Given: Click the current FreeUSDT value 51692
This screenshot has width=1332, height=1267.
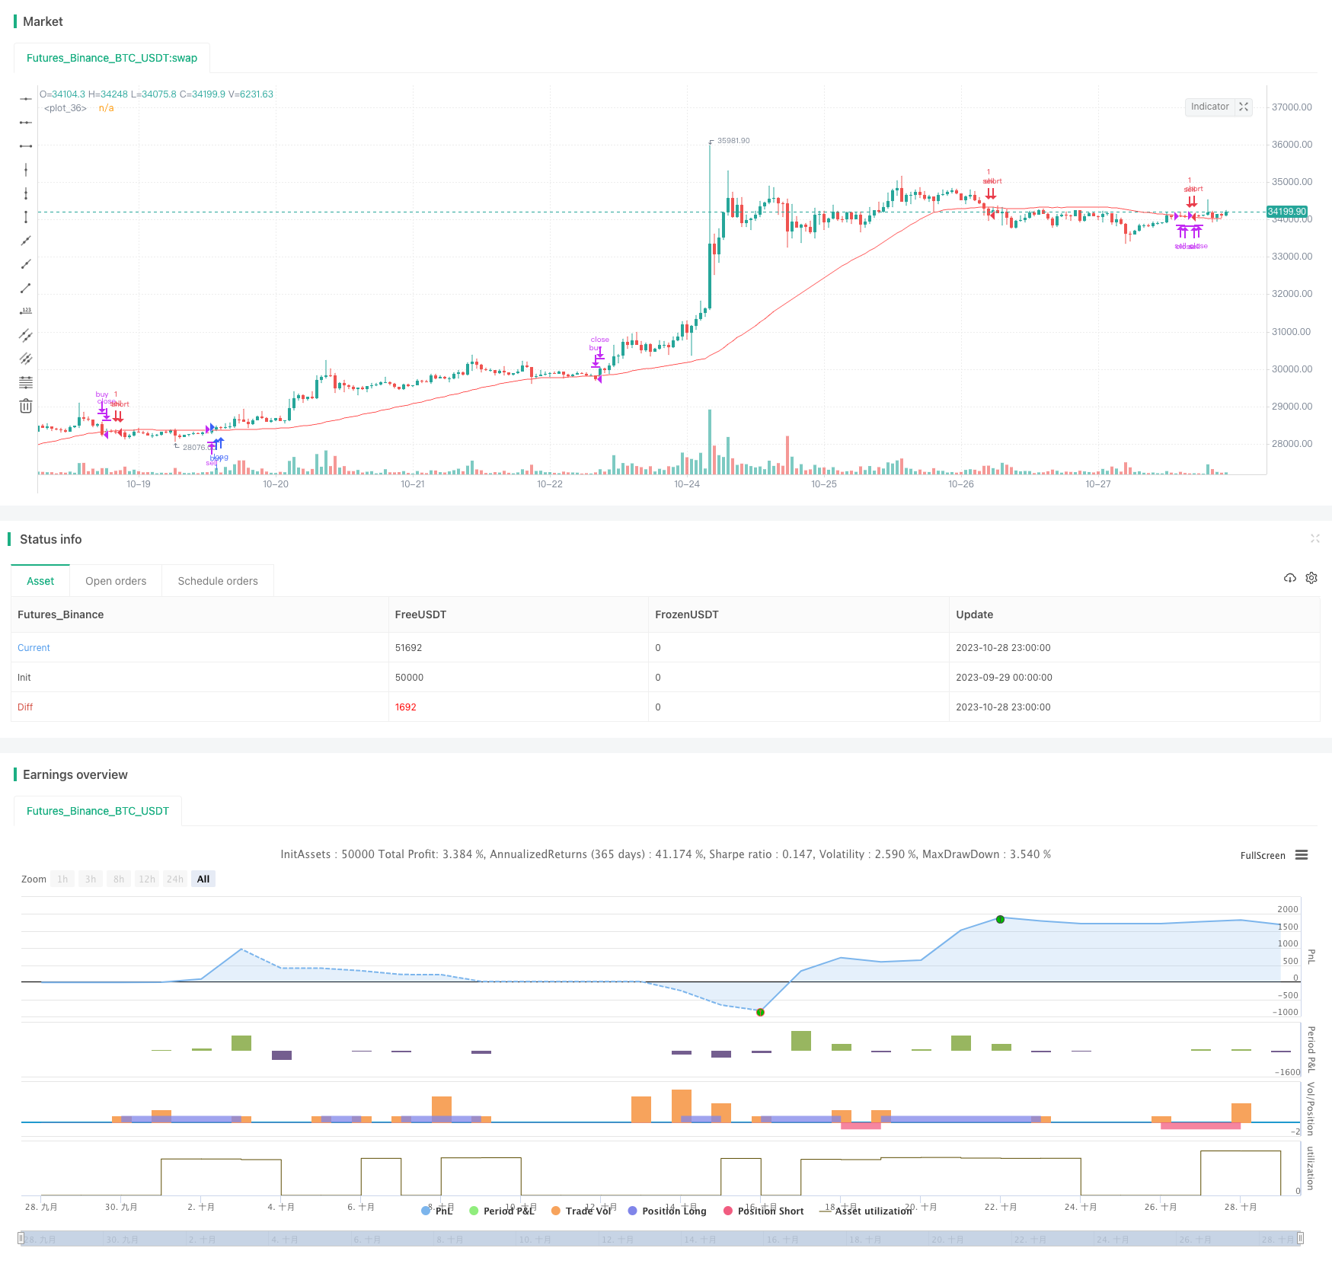Looking at the screenshot, I should pyautogui.click(x=408, y=648).
